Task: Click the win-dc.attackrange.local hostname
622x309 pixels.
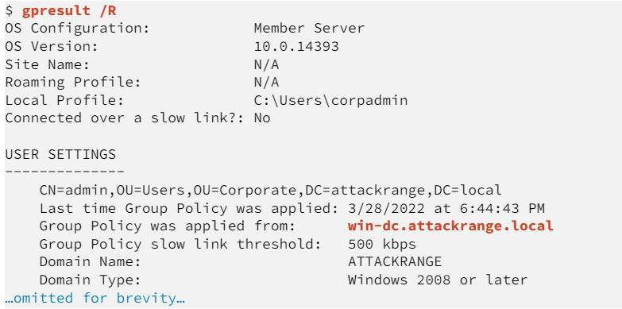Action: pos(450,226)
